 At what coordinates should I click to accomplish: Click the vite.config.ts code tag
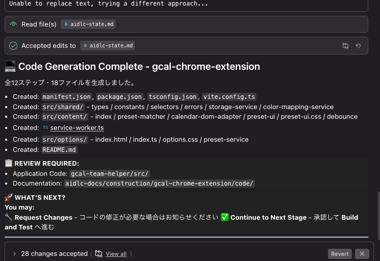[229, 97]
